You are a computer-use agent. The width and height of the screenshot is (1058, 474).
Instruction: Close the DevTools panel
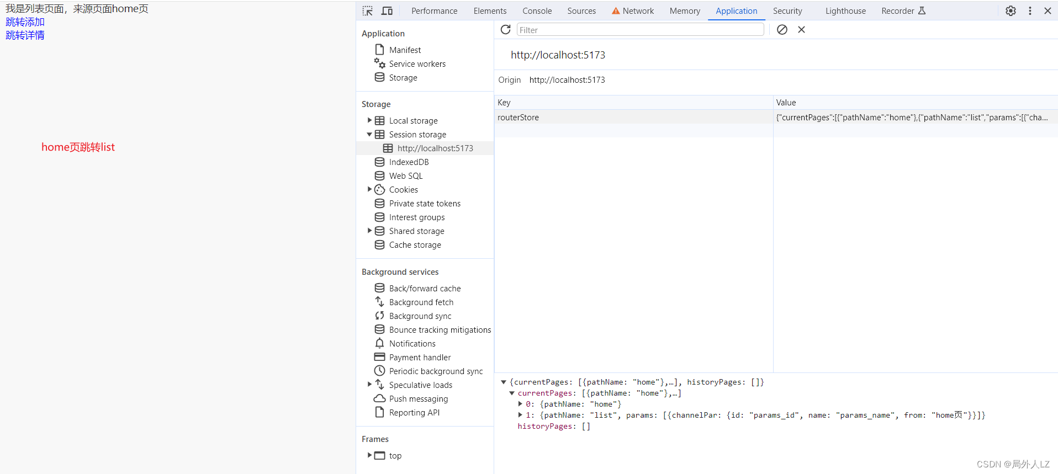1048,10
